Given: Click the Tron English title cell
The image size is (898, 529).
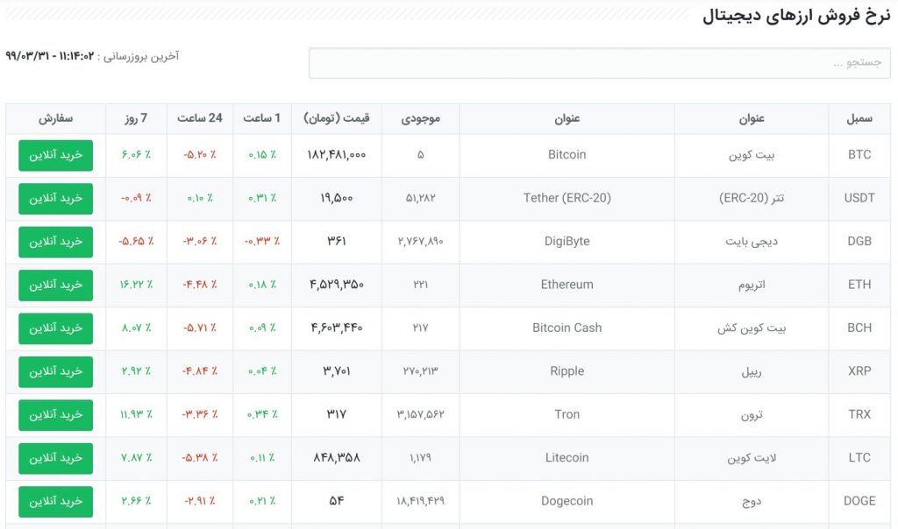Looking at the screenshot, I should tap(567, 414).
